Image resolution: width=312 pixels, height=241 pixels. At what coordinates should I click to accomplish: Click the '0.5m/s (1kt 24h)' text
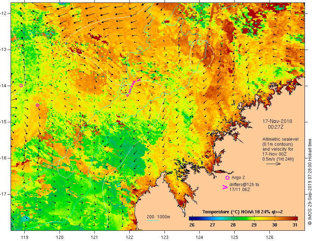click(x=278, y=159)
